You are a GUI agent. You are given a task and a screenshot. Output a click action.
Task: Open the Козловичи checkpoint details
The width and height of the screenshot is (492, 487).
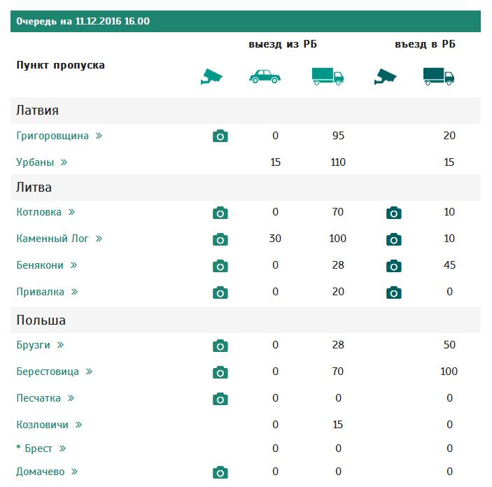43,425
